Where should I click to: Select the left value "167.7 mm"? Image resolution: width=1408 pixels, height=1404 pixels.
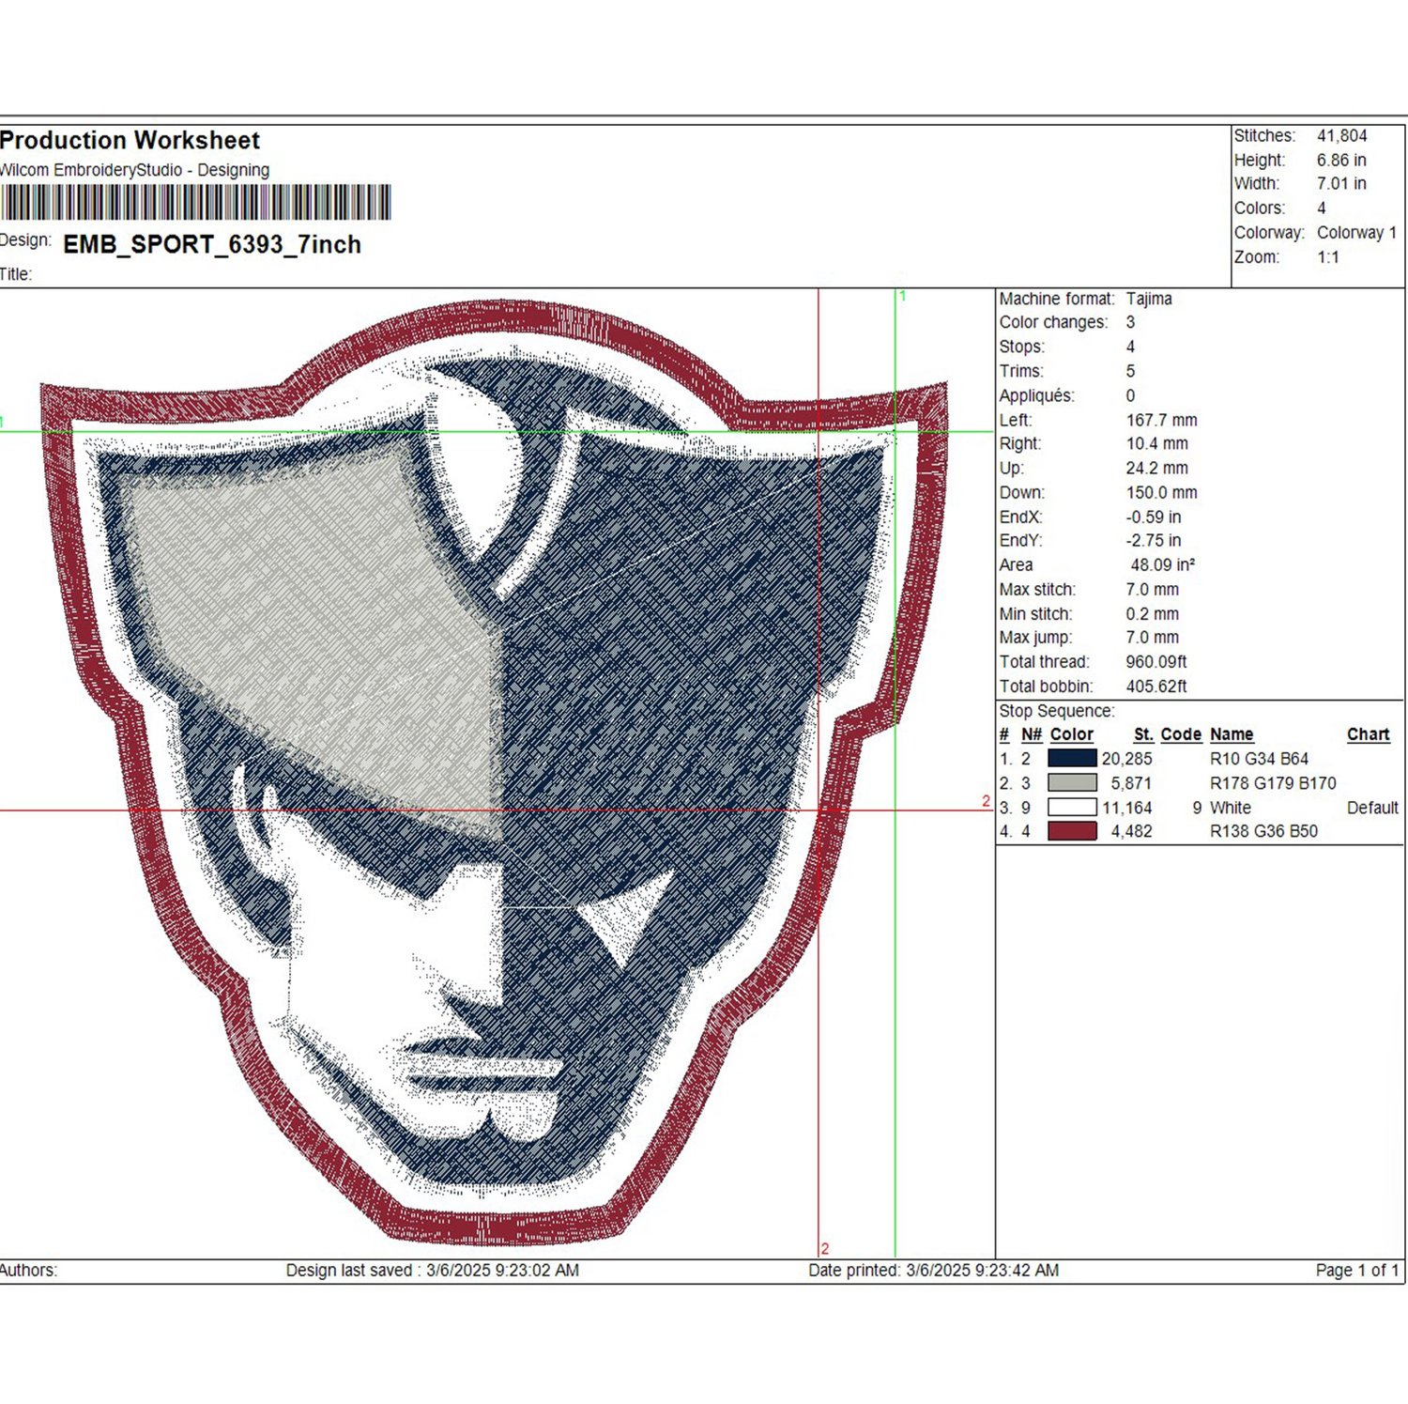[x=1161, y=421]
